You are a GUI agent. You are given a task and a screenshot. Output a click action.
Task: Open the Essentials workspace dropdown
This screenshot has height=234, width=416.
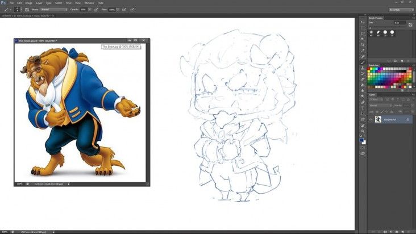(401, 10)
